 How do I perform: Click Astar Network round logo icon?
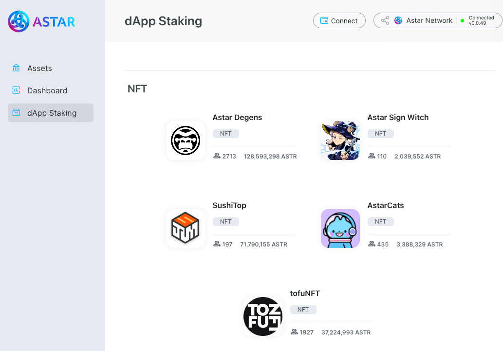[x=398, y=20]
